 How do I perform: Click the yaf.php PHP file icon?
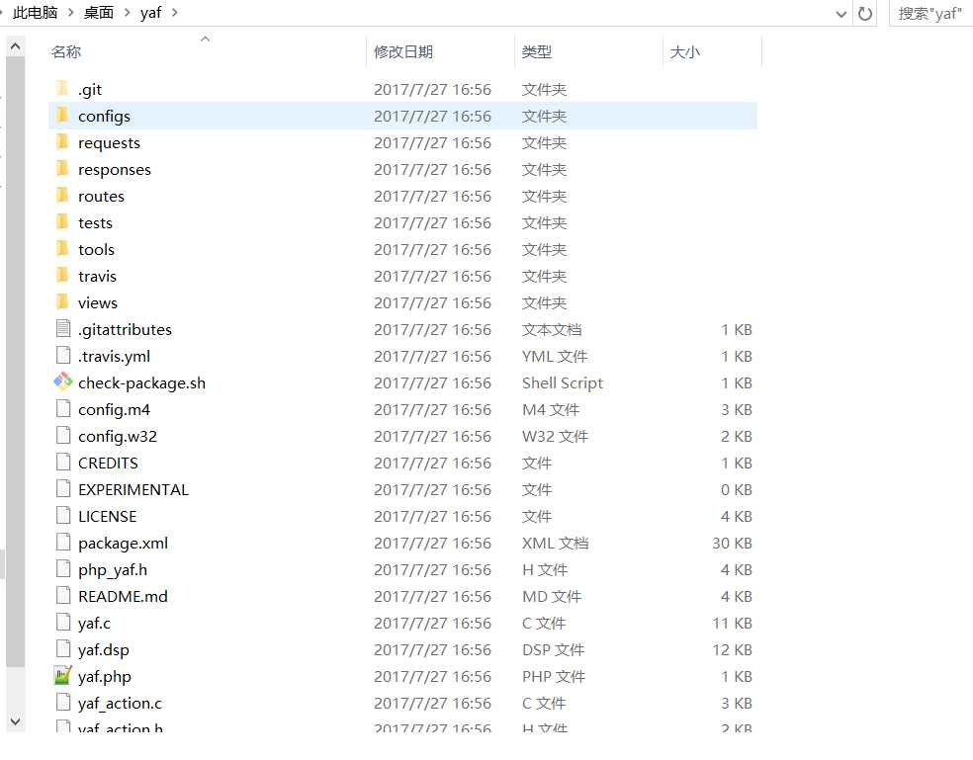pyautogui.click(x=63, y=676)
